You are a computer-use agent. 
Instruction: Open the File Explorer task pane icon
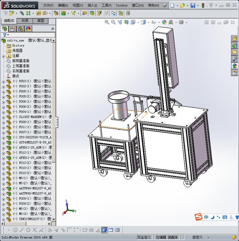[x=234, y=52]
